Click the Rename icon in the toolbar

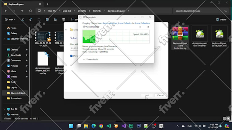click(47, 19)
